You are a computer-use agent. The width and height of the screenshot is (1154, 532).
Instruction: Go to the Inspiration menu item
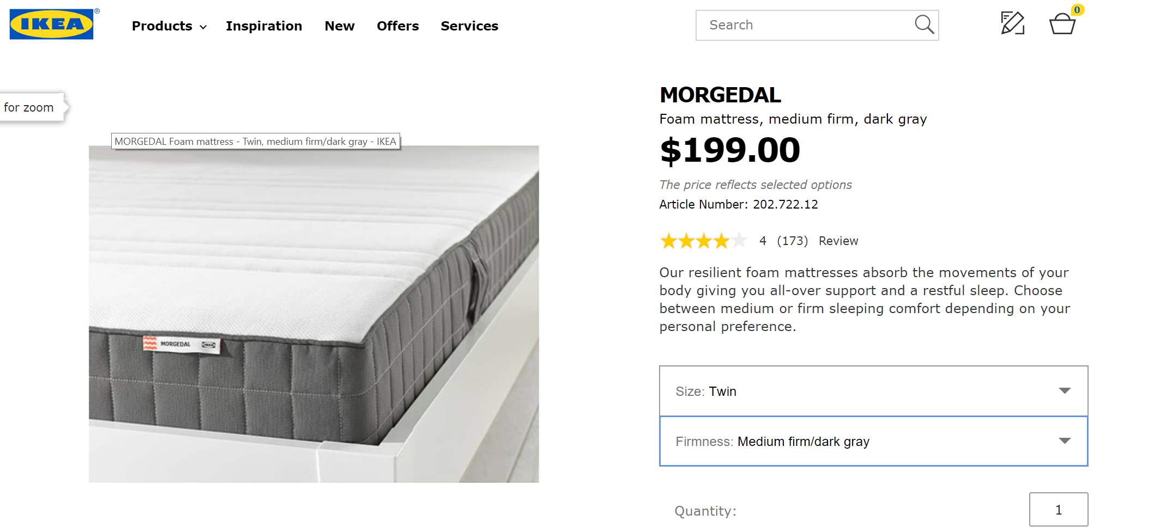click(x=264, y=26)
